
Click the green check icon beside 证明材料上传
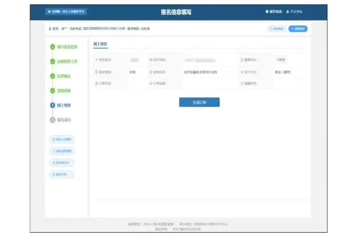click(x=53, y=61)
